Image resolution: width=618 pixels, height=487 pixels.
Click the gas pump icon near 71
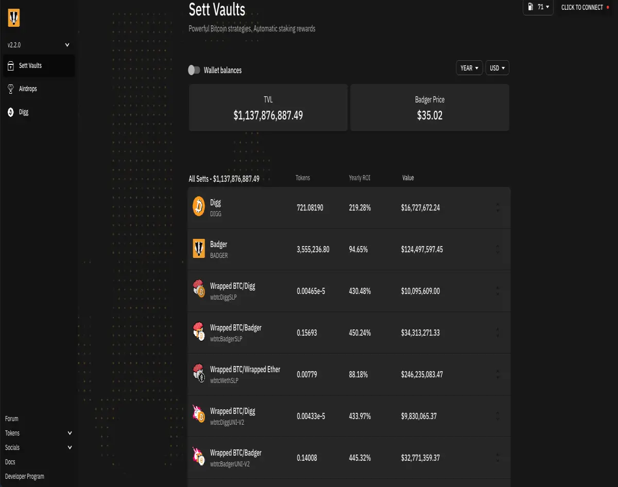point(530,7)
